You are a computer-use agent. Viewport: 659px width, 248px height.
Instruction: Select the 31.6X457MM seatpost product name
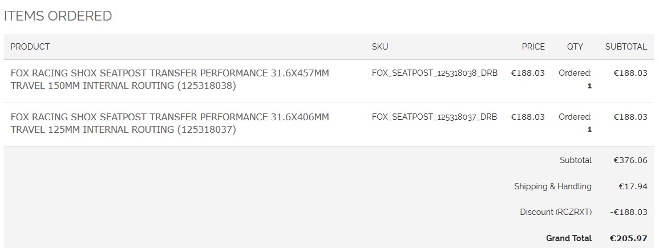[x=169, y=79]
